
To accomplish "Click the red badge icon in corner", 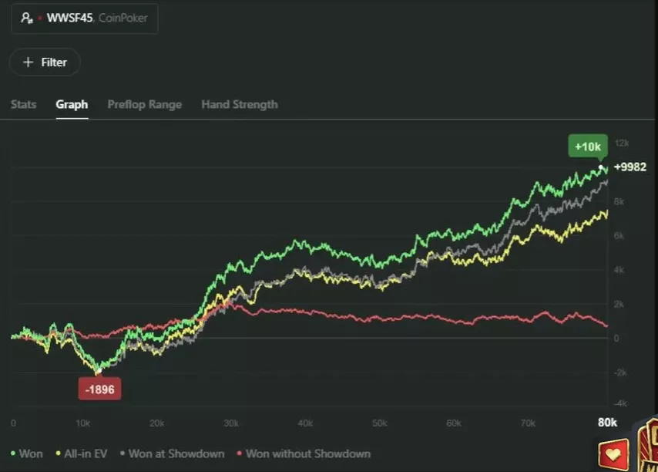I will point(648,445).
